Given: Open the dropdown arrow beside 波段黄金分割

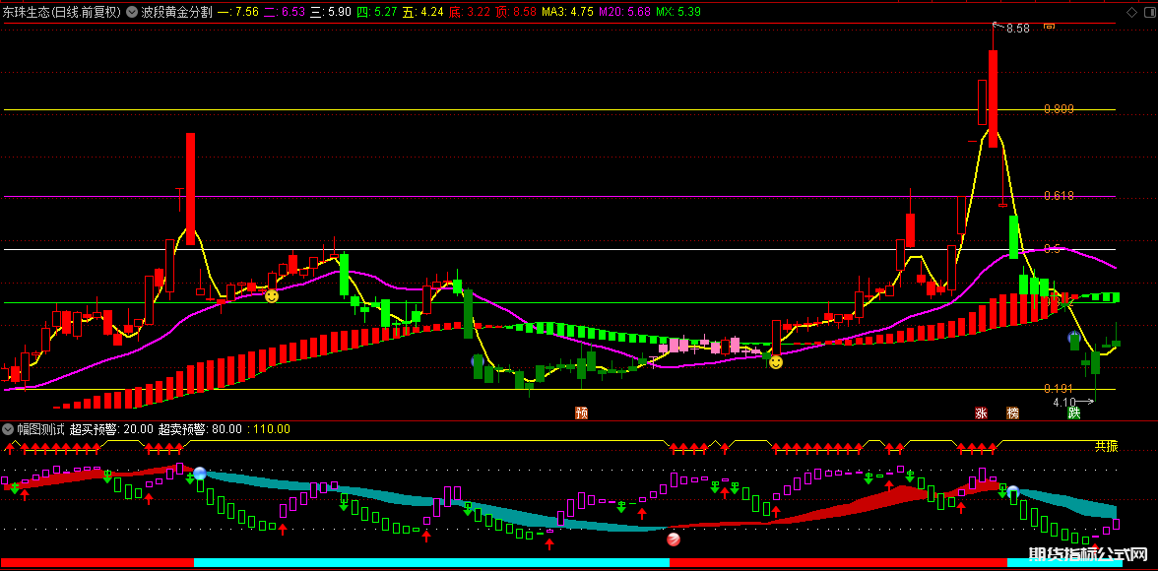Looking at the screenshot, I should tap(132, 12).
